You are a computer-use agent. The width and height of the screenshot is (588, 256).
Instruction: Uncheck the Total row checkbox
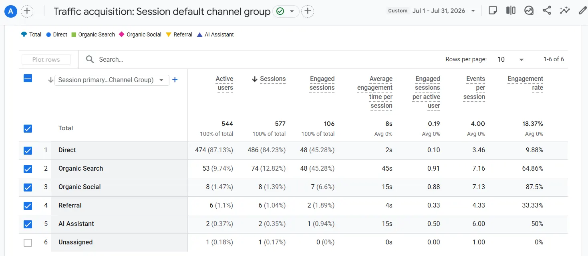(28, 129)
